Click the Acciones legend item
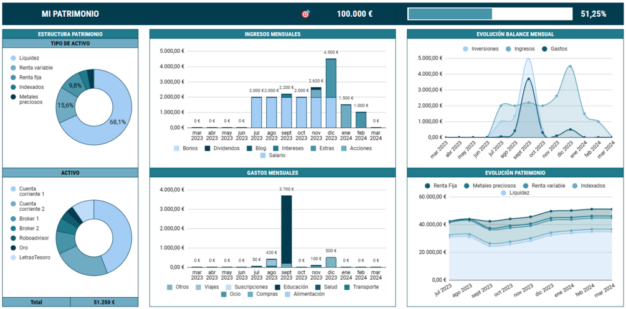The image size is (626, 309). point(356,149)
